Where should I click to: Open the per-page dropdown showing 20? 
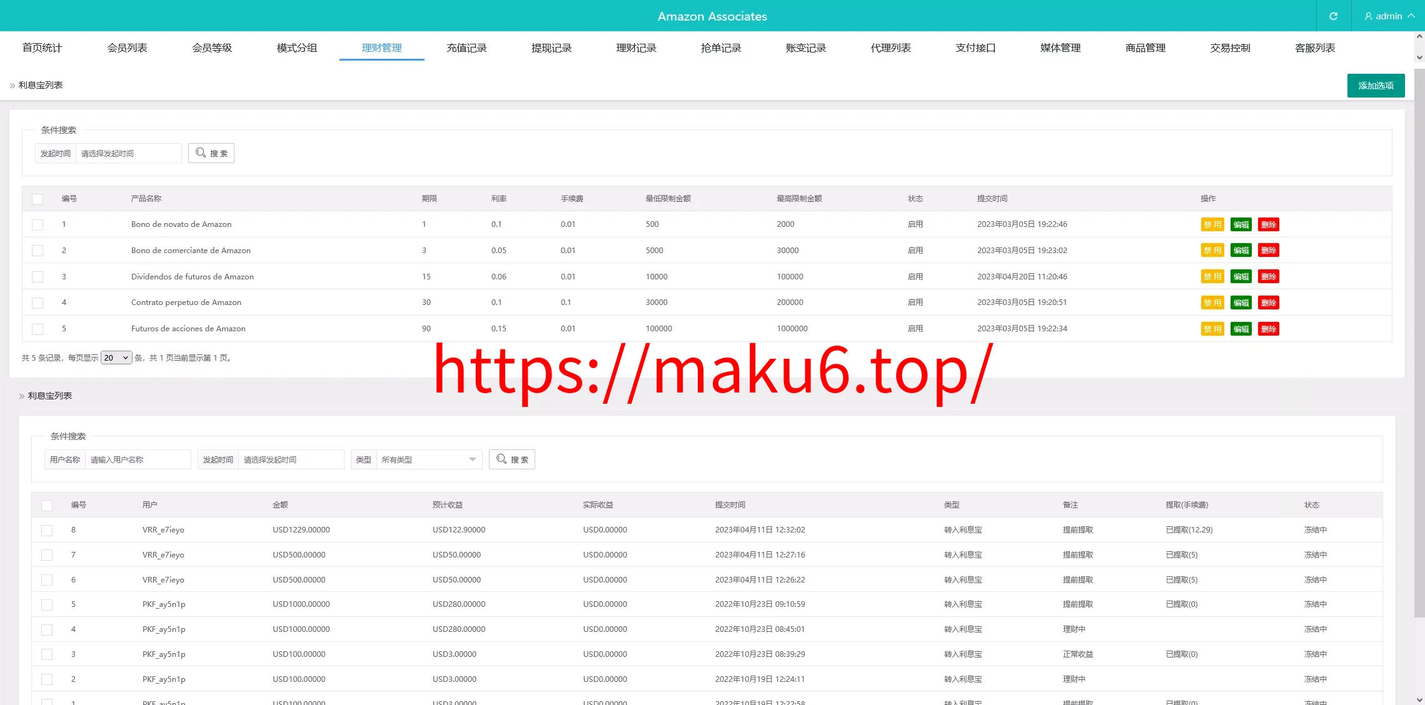click(116, 357)
